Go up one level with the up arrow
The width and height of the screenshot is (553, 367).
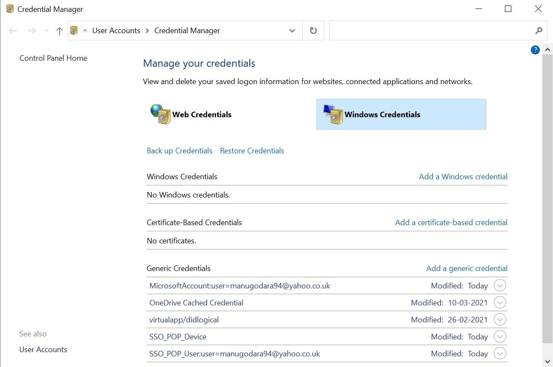tap(59, 31)
